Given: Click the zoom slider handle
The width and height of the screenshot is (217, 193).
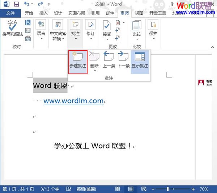Looking at the screenshot, I should (168, 189).
